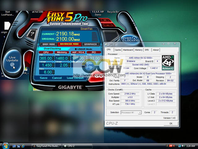198x149 pixels.
Task: Click the CPU voltage 1.450 value
Action: 46,65
